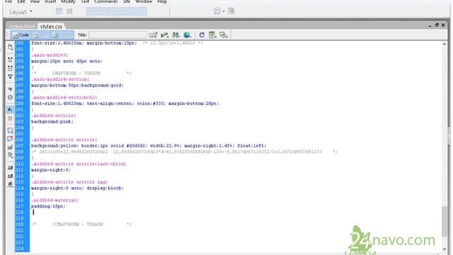
Task: Click Format Source Code icon
Action: [x=10, y=184]
